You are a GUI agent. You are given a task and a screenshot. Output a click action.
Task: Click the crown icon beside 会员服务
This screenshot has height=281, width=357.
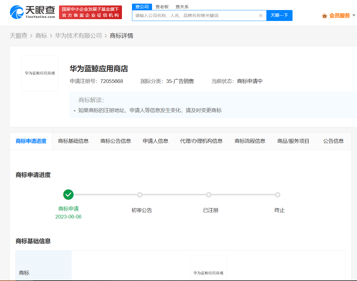[x=324, y=16]
